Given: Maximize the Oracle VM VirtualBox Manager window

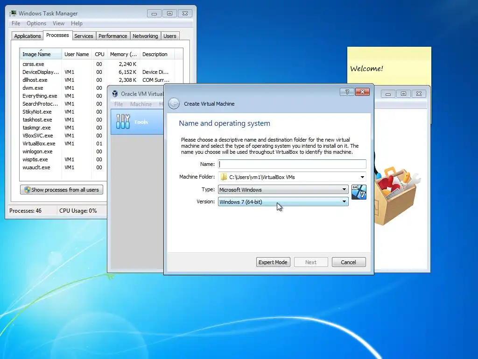Looking at the screenshot, I should pos(404,94).
